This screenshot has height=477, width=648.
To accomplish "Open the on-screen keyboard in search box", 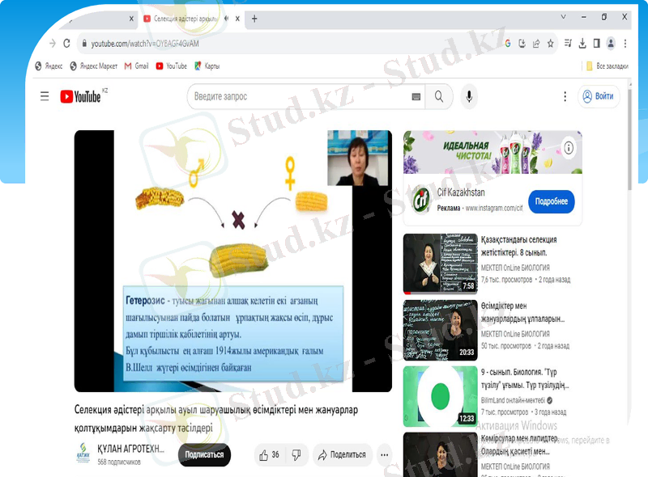I will click(x=416, y=96).
